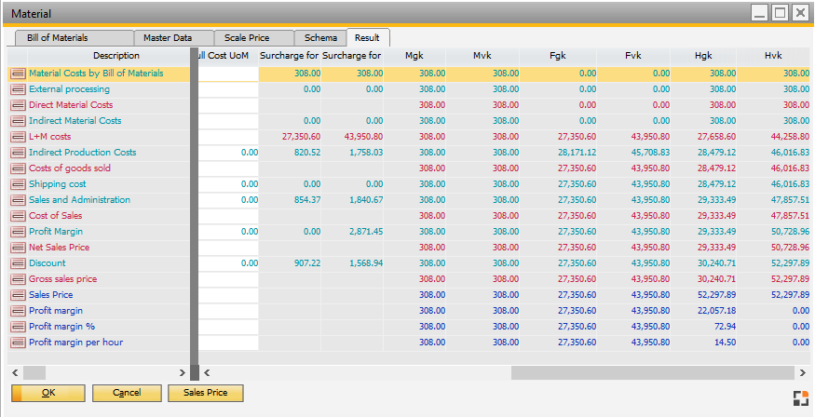Click the resize grip icon at bottom right
This screenshot has width=815, height=417.
coord(799,398)
